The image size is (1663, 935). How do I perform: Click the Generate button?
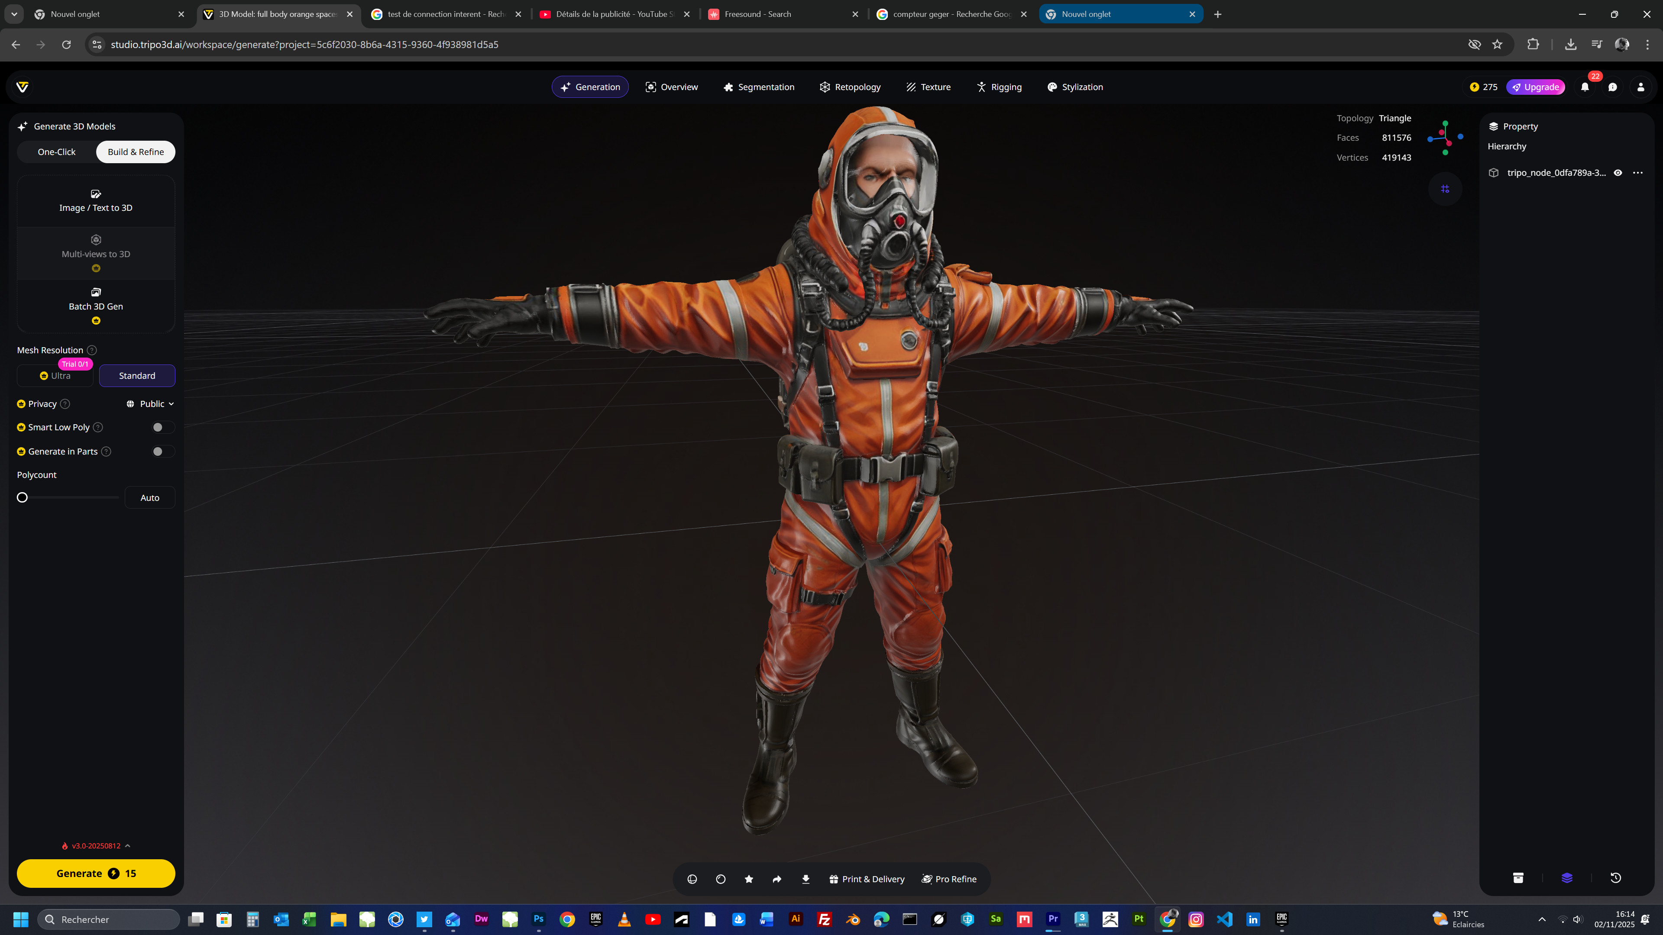pyautogui.click(x=96, y=874)
